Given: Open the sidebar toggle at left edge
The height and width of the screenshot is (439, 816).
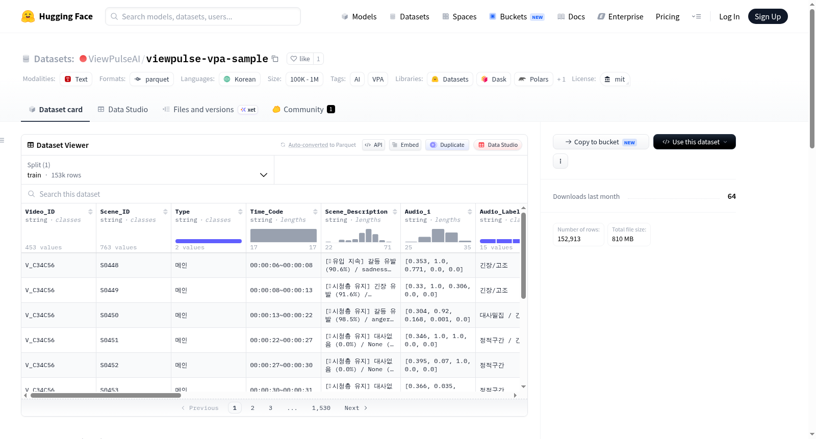Looking at the screenshot, I should (x=3, y=140).
